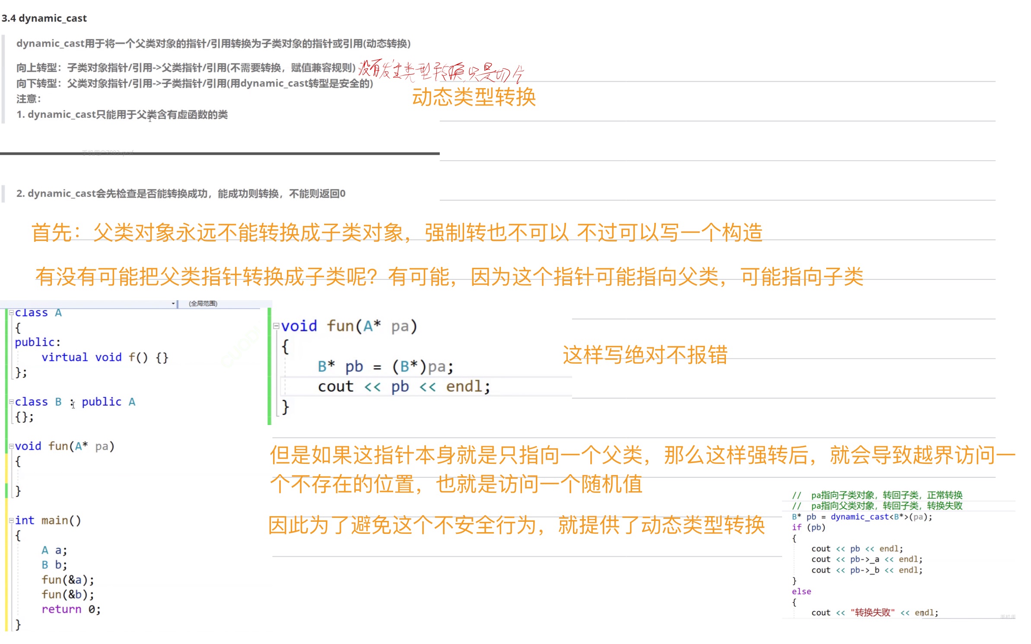Screen dimensions: 1031x644
Task: Click the fun(&a); call in main
Action: (67, 580)
